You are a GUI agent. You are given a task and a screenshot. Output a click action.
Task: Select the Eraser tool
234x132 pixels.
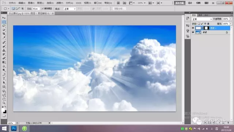(4, 58)
